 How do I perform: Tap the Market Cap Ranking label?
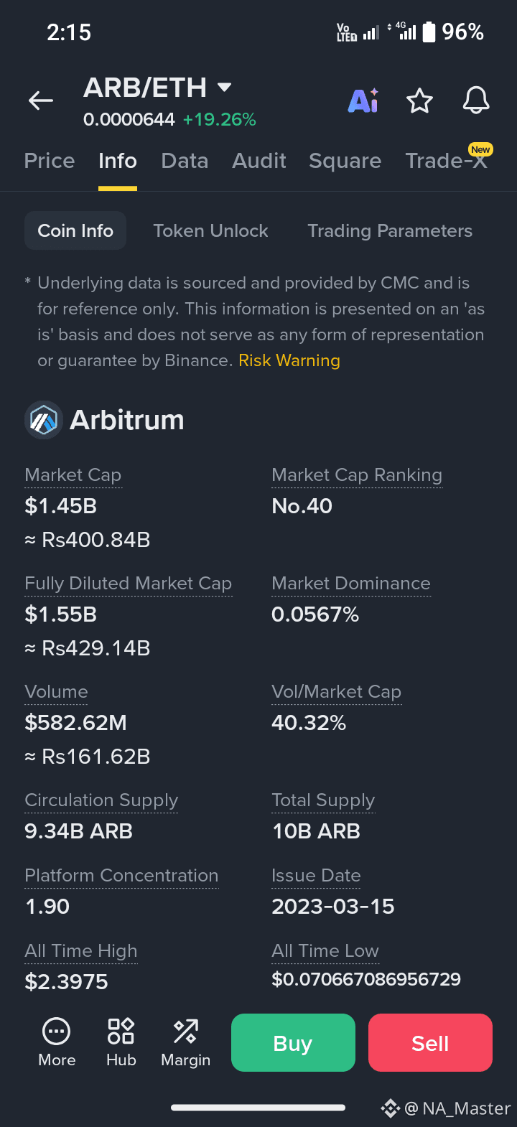[357, 475]
